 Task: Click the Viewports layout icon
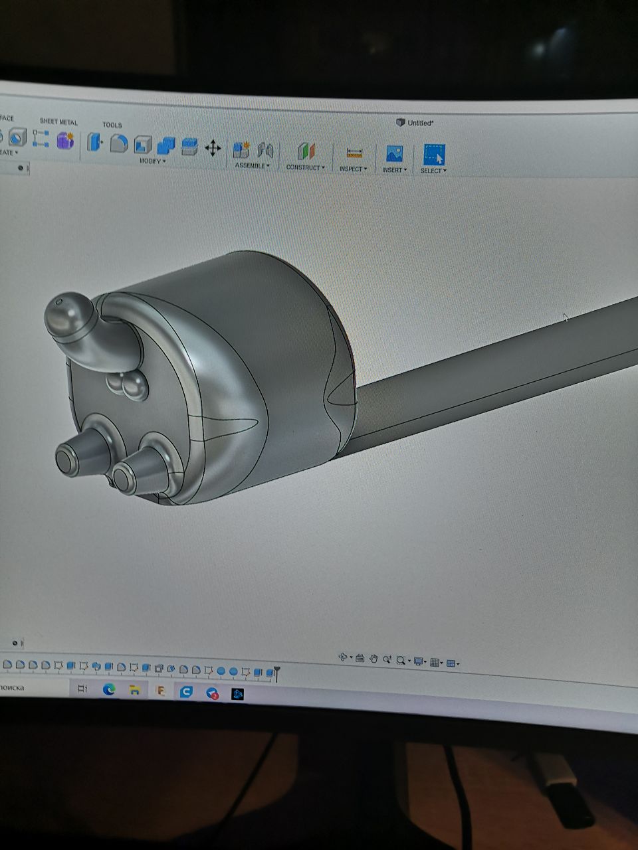[451, 663]
